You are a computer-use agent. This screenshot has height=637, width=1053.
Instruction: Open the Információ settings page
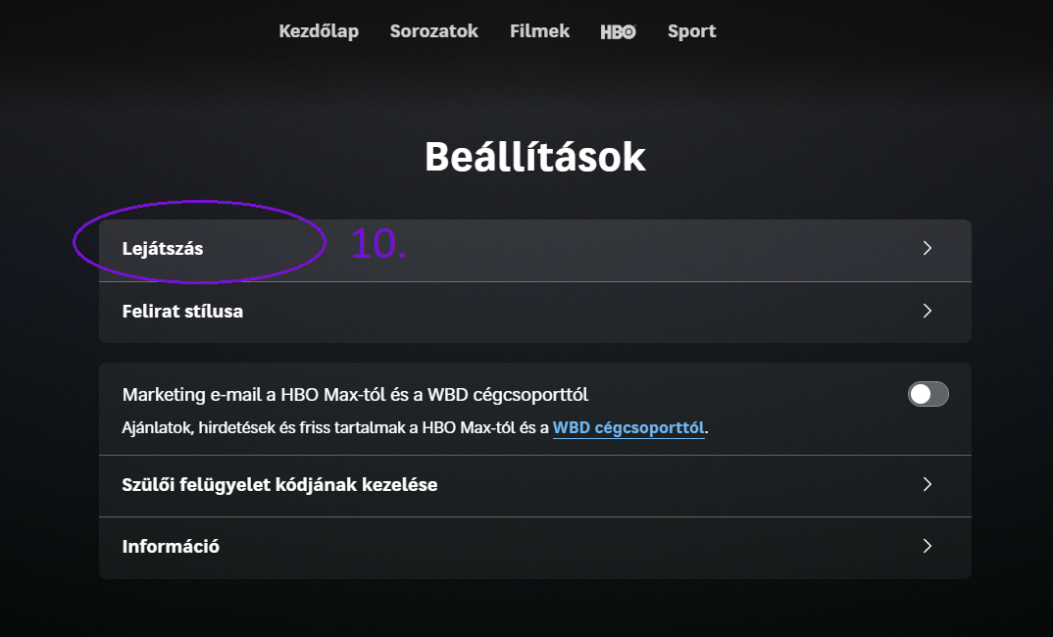click(x=535, y=547)
